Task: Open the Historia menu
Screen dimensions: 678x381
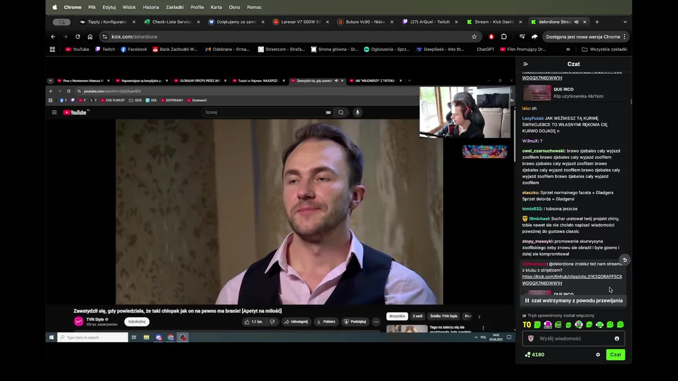Action: point(151,7)
